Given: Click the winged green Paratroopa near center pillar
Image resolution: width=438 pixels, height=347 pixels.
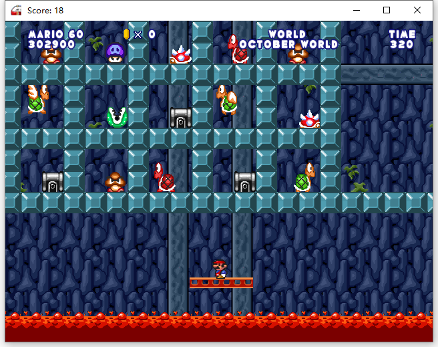Looking at the screenshot, I should tap(227, 100).
